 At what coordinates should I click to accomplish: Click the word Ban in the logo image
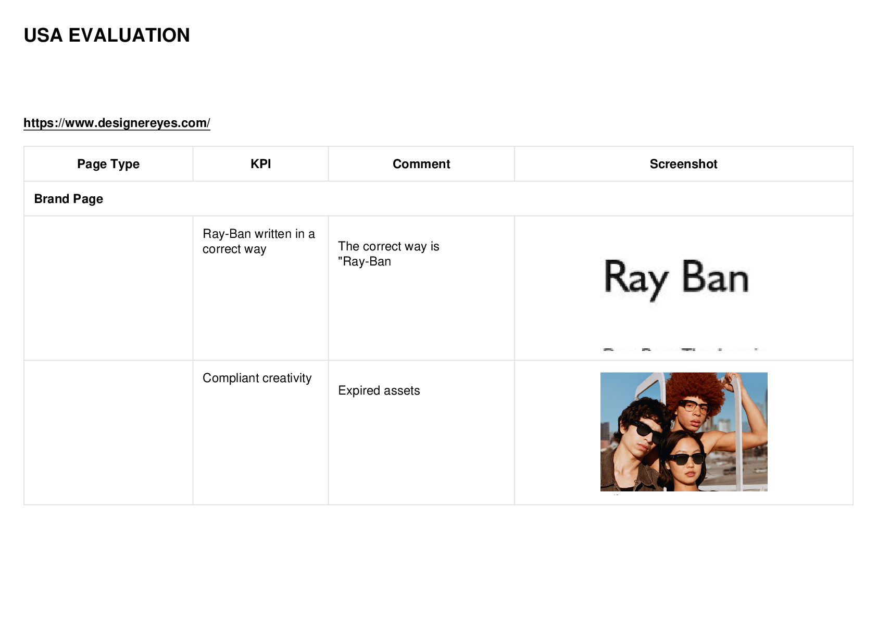tap(715, 277)
